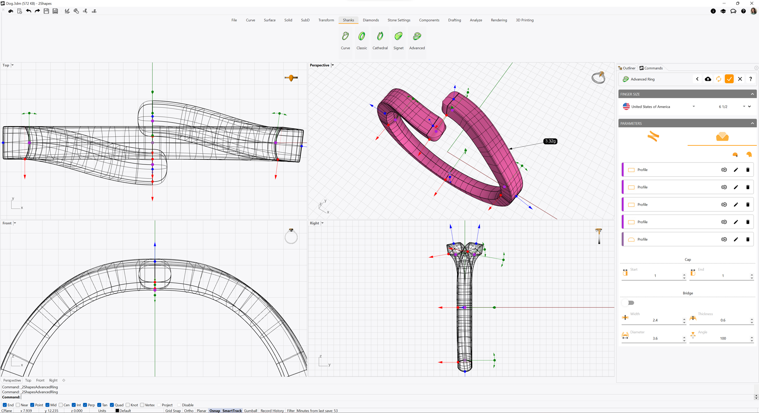Collapse the PARAMETERS section

752,123
